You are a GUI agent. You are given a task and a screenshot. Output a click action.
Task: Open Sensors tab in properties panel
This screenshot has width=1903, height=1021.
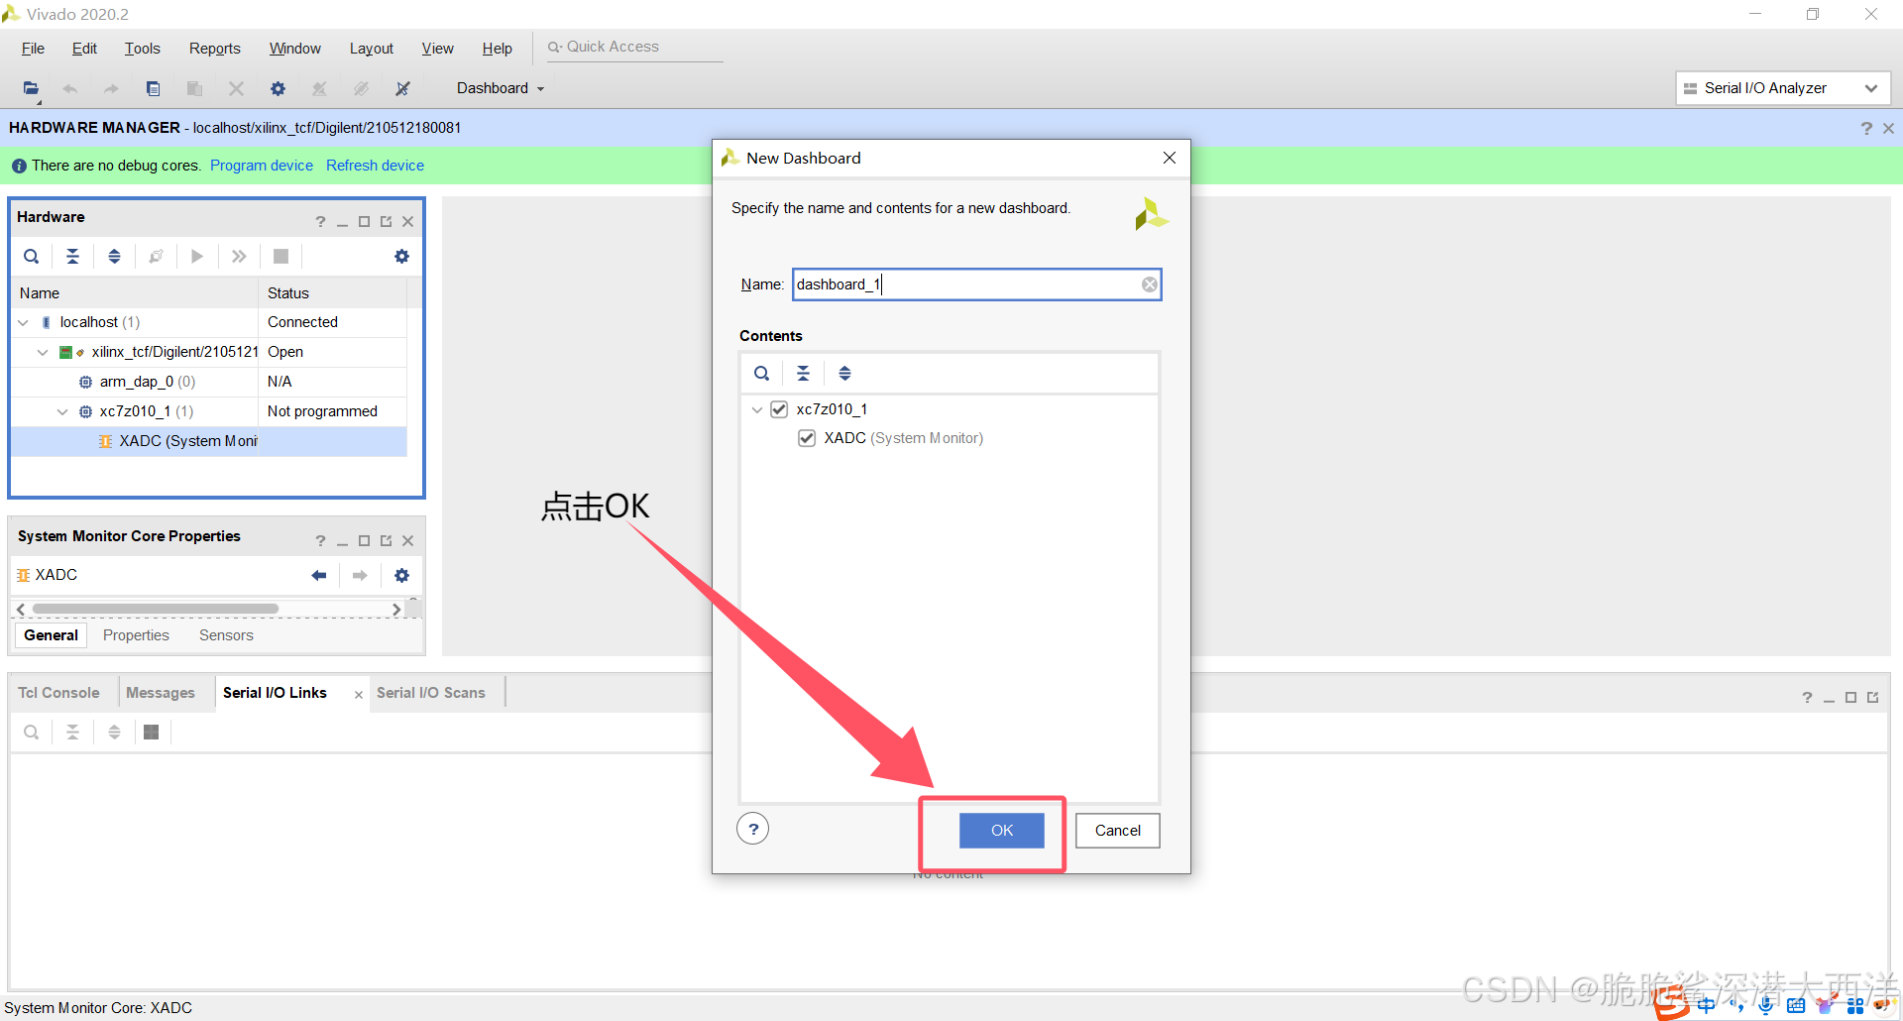(226, 635)
